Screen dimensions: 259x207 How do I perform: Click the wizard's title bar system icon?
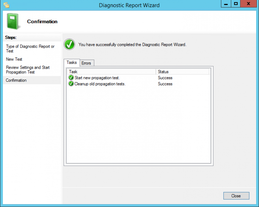pyautogui.click(x=6, y=5)
